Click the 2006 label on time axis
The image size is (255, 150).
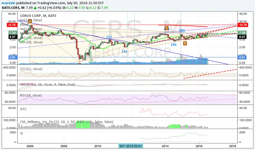(30, 146)
